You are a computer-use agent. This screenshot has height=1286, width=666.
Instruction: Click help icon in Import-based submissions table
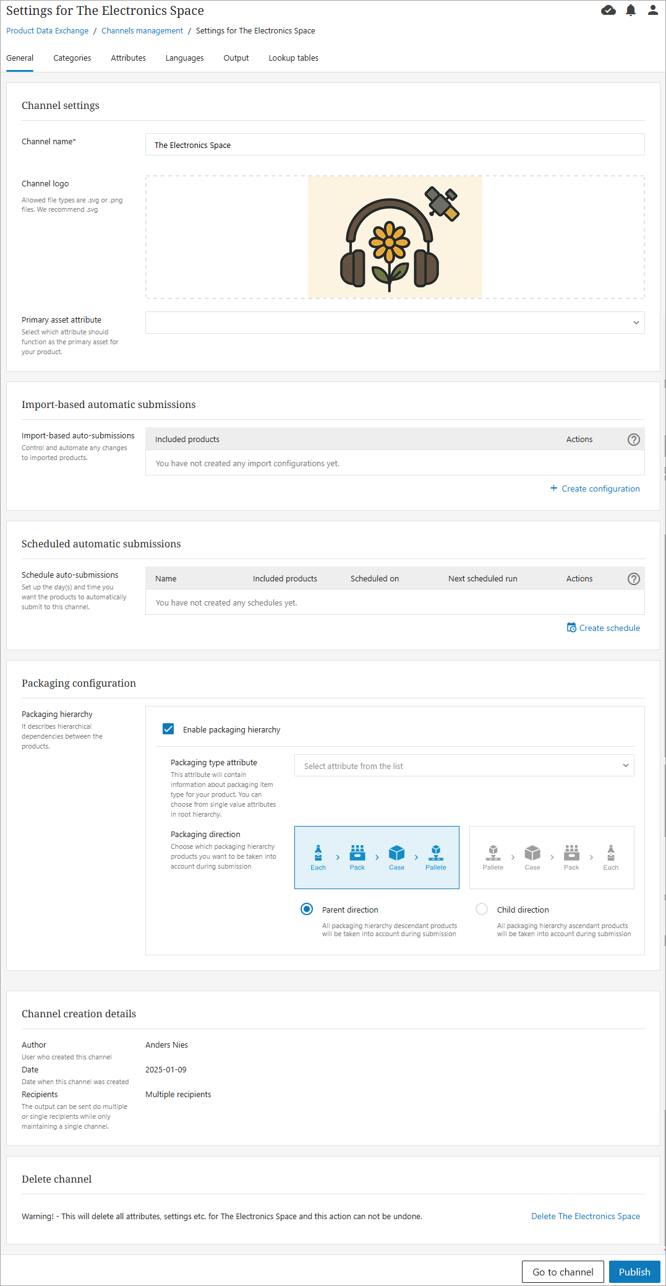click(x=633, y=440)
